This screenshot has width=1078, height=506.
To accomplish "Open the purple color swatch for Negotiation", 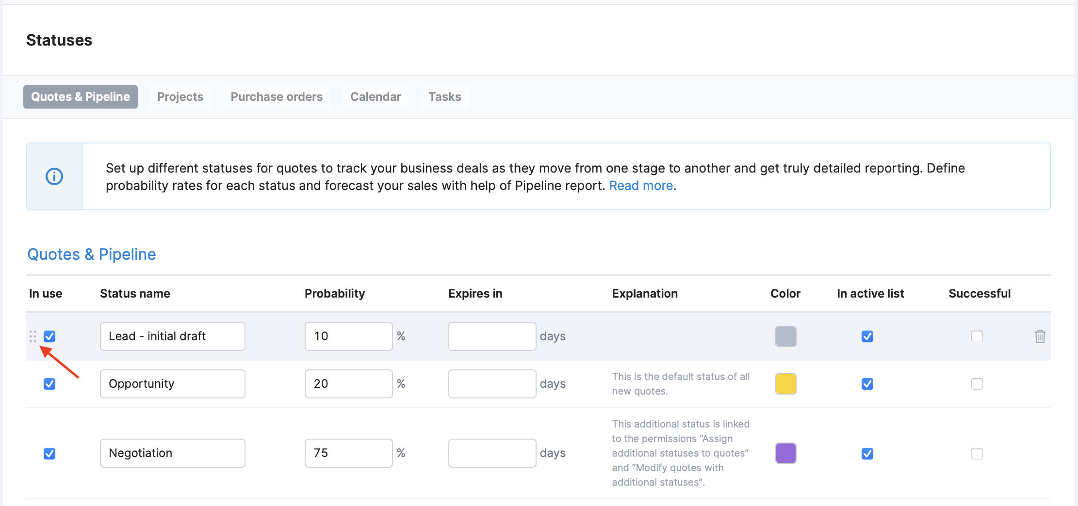I will tap(786, 453).
